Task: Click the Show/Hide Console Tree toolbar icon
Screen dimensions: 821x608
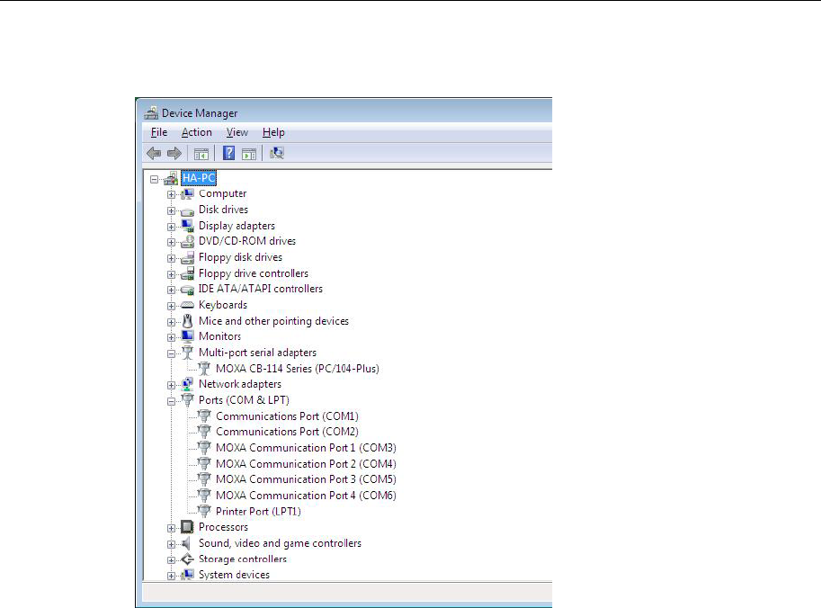Action: (201, 154)
